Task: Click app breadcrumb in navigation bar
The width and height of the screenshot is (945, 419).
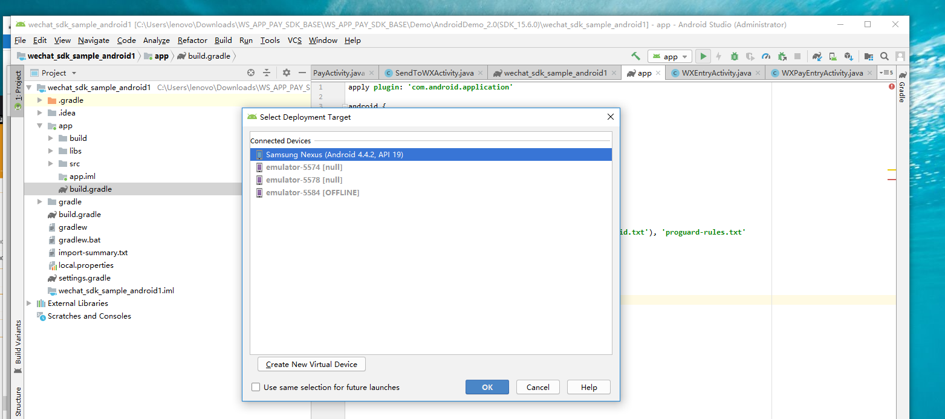Action: [x=161, y=56]
